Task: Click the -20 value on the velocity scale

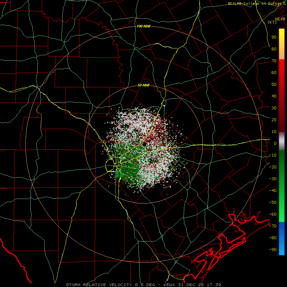Action: tap(273, 167)
